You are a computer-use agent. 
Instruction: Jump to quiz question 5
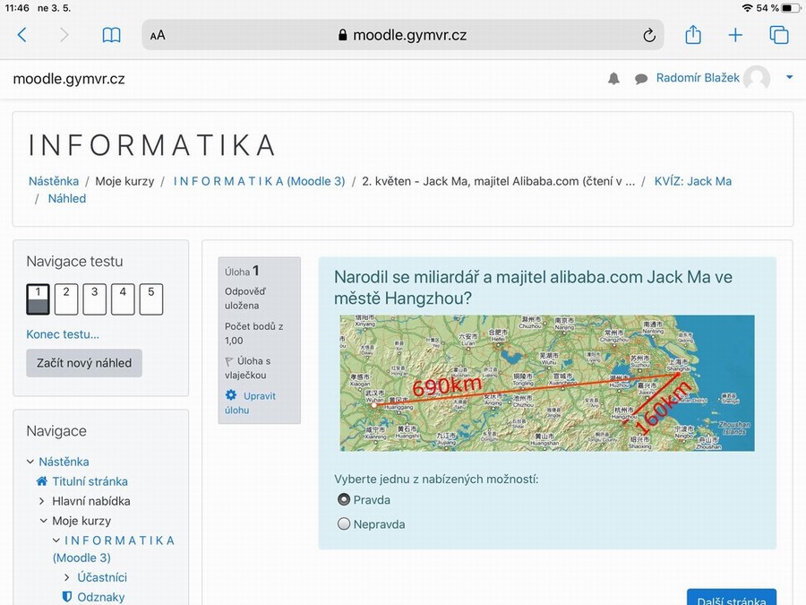coord(151,298)
